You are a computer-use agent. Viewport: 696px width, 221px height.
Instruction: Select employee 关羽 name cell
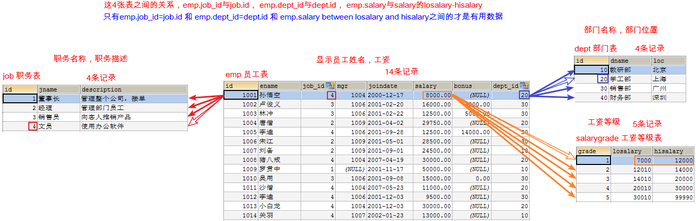[x=279, y=215]
